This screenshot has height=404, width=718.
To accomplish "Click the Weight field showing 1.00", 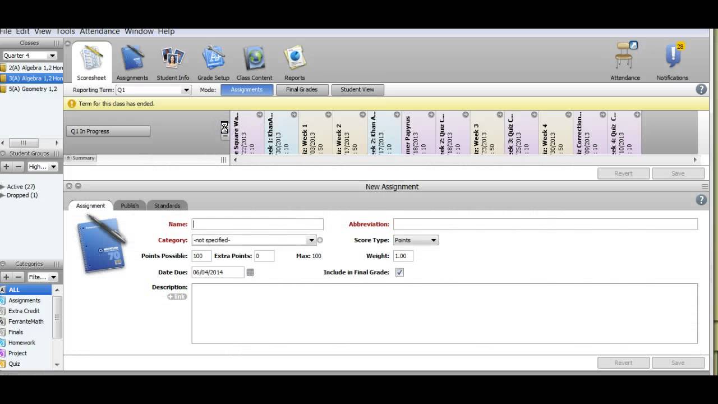I will (403, 256).
